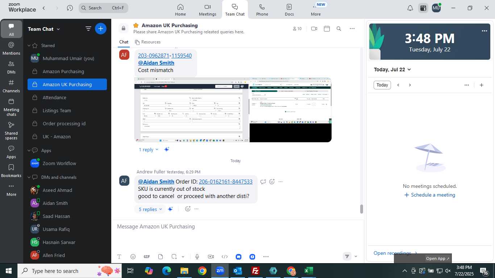
Task: Open the Team Chat filter icon
Action: pyautogui.click(x=88, y=29)
